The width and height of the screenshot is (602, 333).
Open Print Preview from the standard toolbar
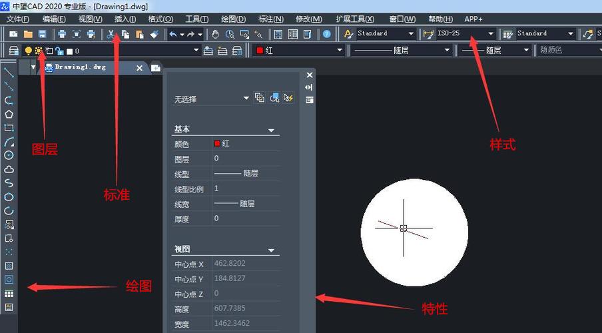pos(77,34)
